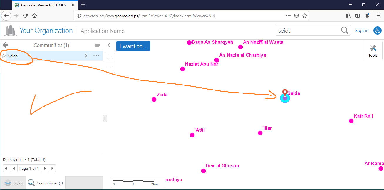Click the An Nazla al Wusta point
384x190 pixels.
(240, 47)
